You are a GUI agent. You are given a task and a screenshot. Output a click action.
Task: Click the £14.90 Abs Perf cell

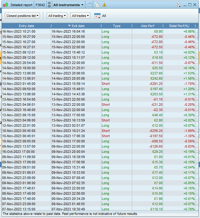coord(157,188)
